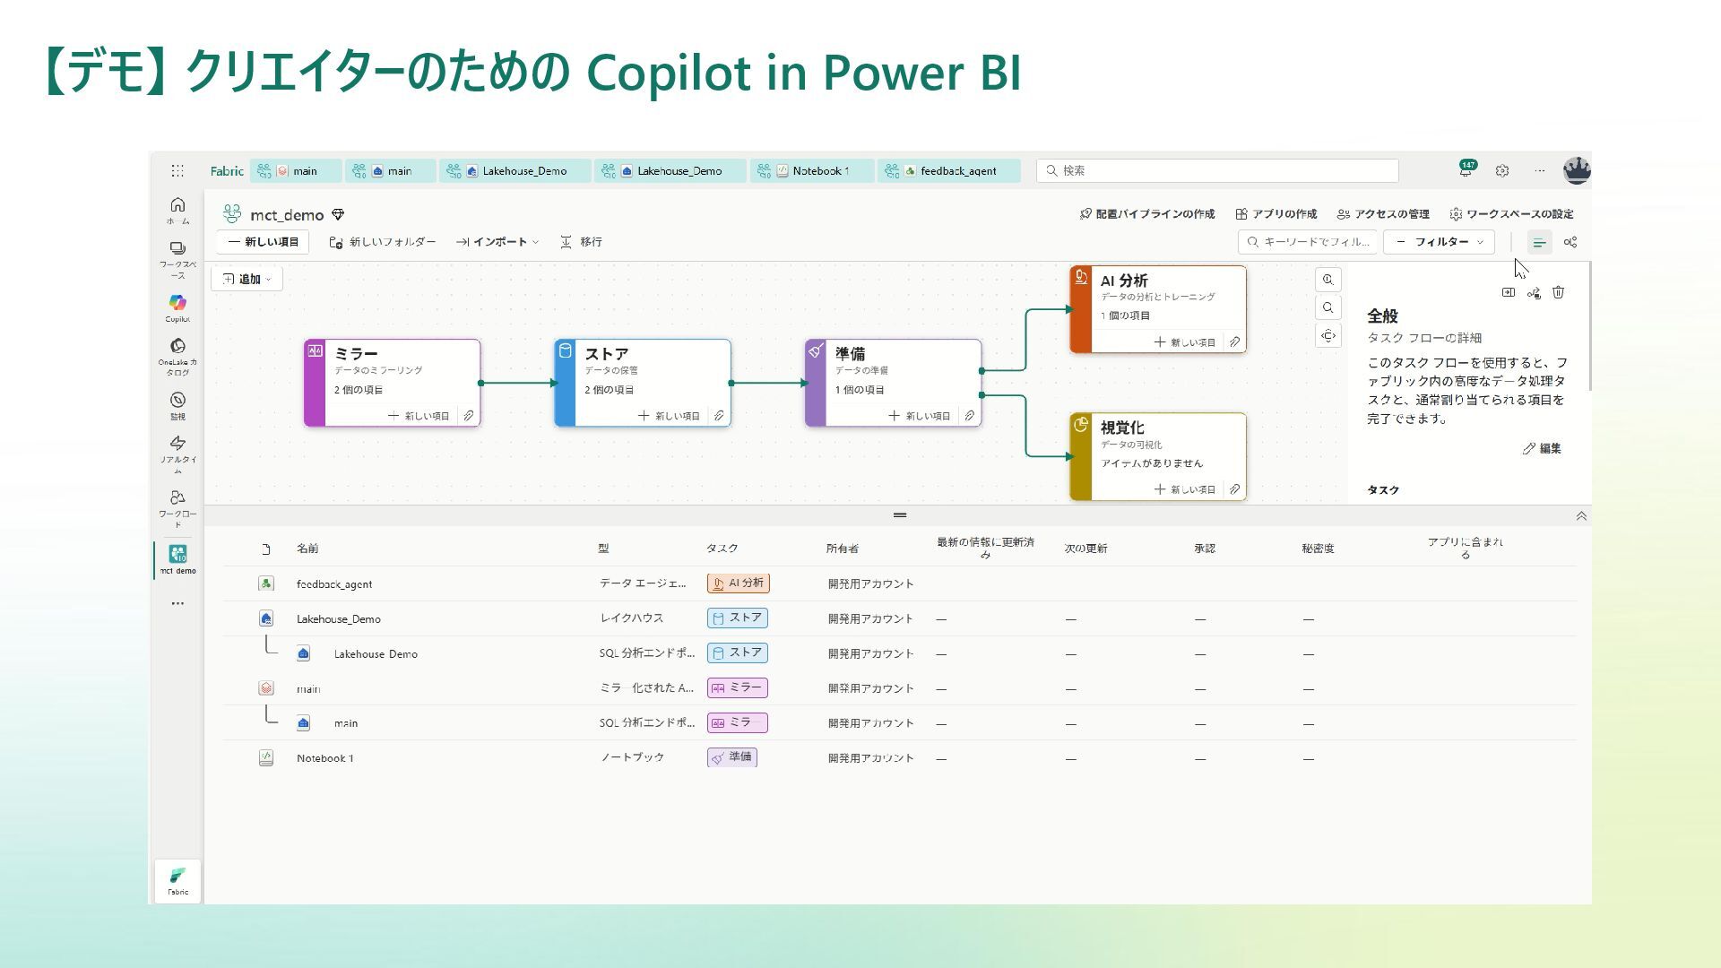Click the 新しい項目 button in toolbar
The height and width of the screenshot is (968, 1721).
[x=263, y=242]
